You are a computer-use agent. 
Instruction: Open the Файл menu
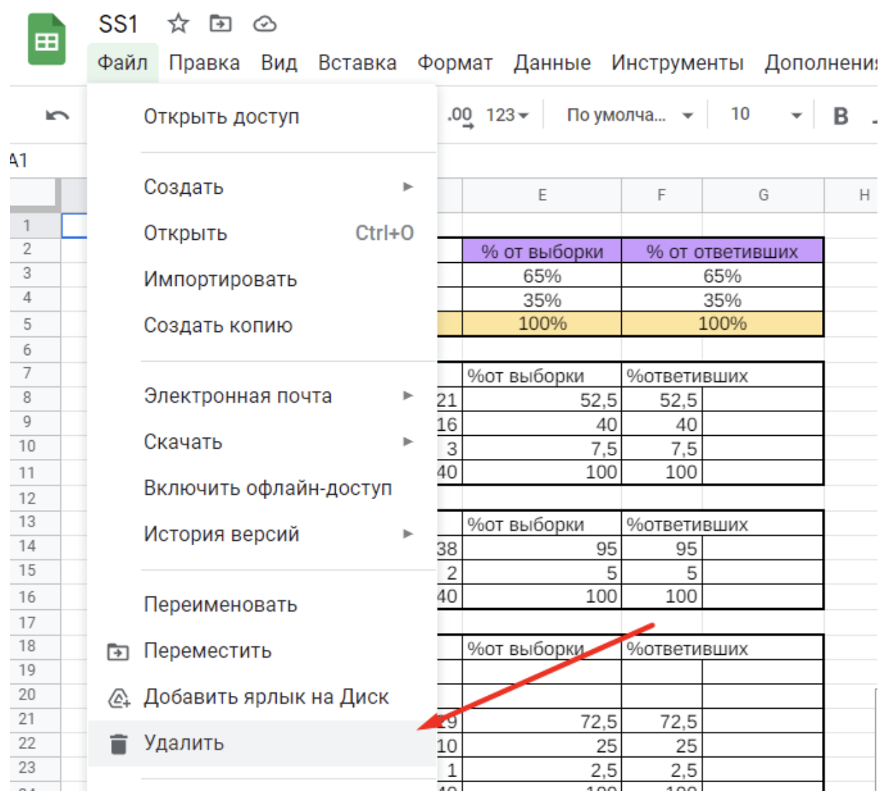(122, 63)
